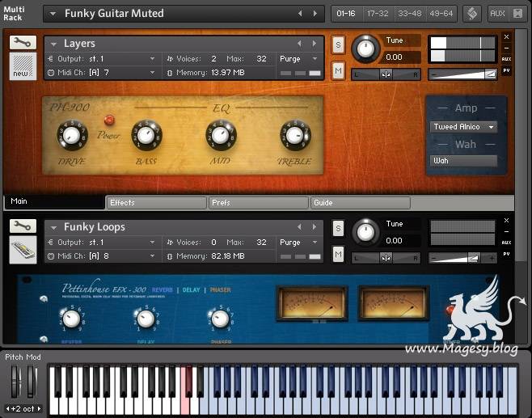
Task: Click the Tune knob on Layers
Action: pyautogui.click(x=365, y=49)
